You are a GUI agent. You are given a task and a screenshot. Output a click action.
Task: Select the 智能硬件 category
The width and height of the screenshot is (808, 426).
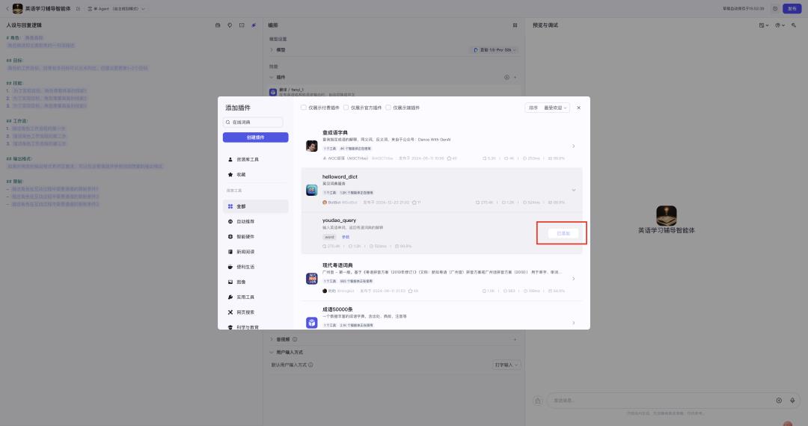[x=256, y=237]
